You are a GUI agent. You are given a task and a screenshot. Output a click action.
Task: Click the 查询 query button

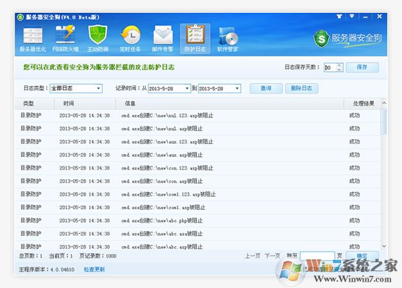point(265,88)
